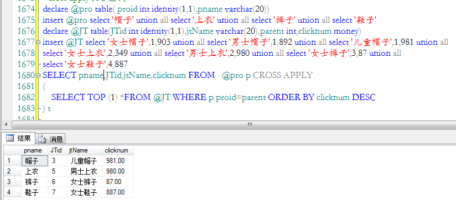Click the clicknum value 87.00
Viewport: 456px width, 200px height.
point(118,182)
